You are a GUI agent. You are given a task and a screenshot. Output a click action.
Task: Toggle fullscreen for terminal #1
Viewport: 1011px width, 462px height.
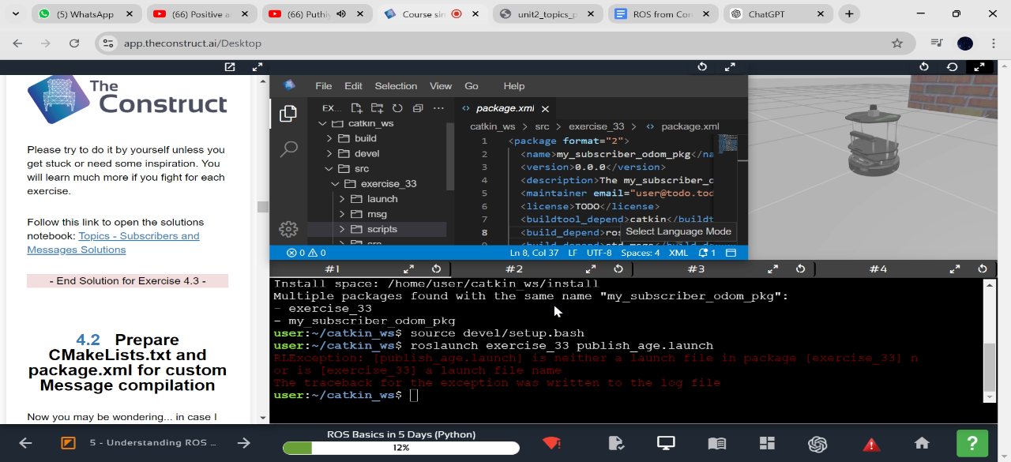tap(409, 269)
